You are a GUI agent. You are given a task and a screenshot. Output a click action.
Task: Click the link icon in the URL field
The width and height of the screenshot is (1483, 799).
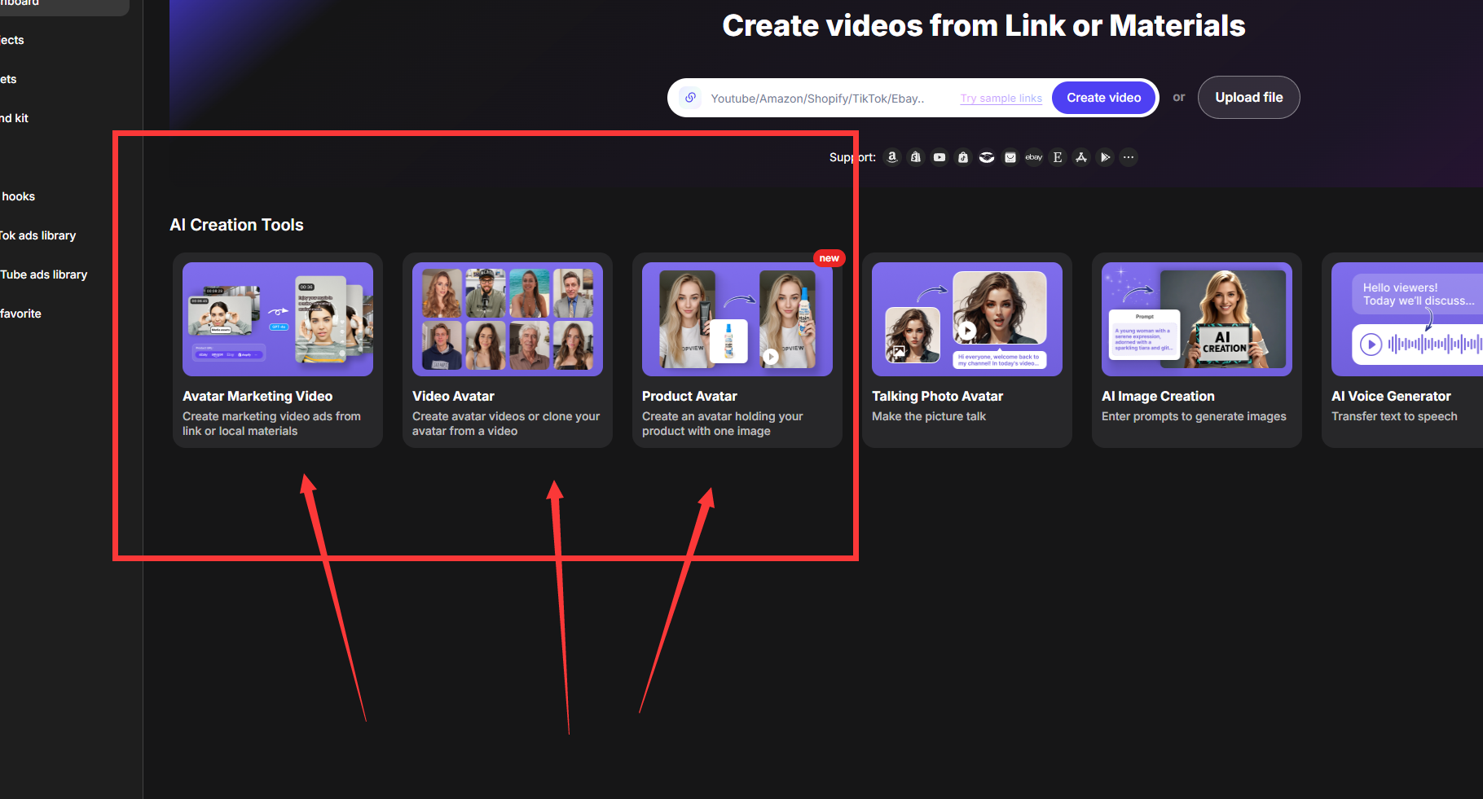[x=690, y=98]
